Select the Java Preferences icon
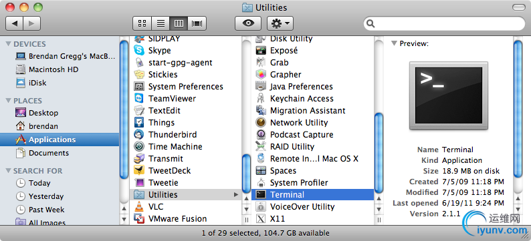 pos(261,87)
